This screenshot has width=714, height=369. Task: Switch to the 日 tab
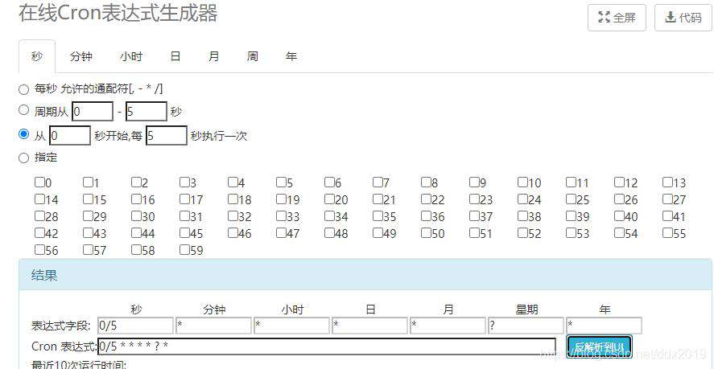click(175, 56)
